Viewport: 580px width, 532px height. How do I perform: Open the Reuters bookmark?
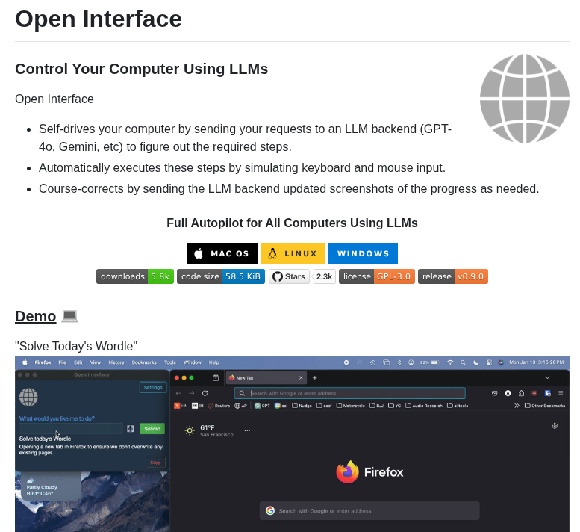pyautogui.click(x=219, y=406)
